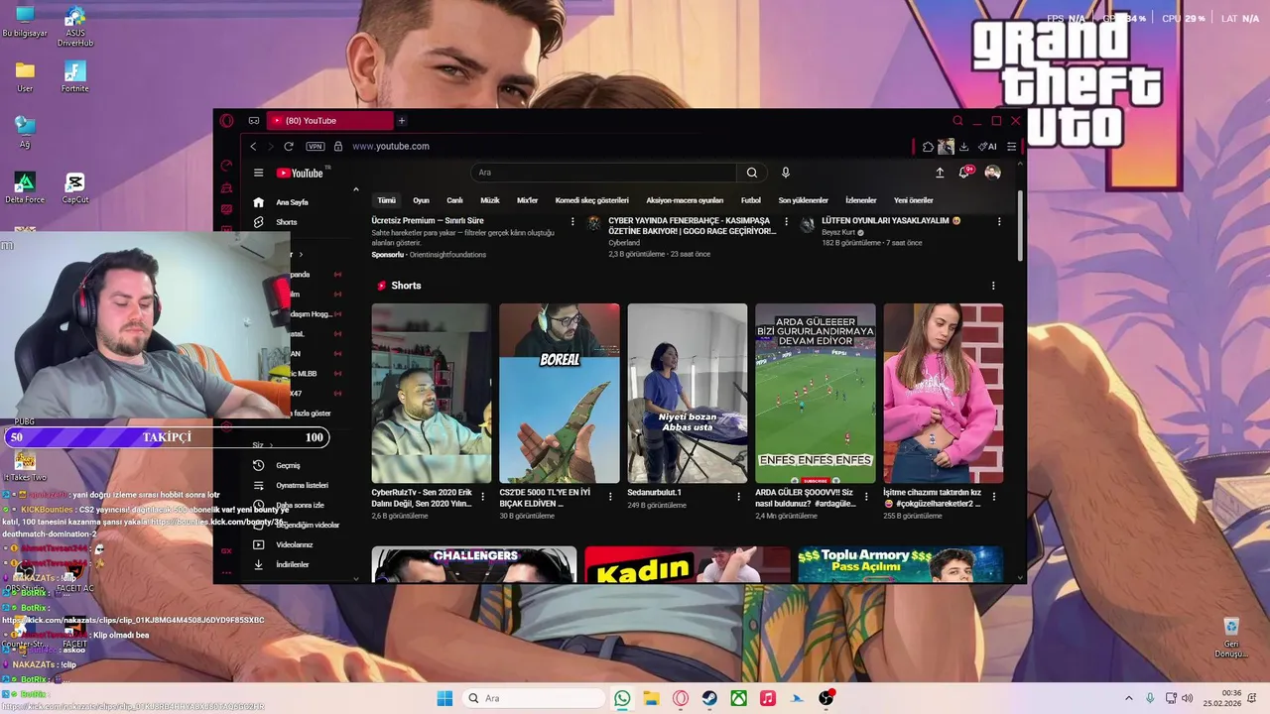
Task: Click the YouTube page vertical scrollbar
Action: pos(1020,226)
